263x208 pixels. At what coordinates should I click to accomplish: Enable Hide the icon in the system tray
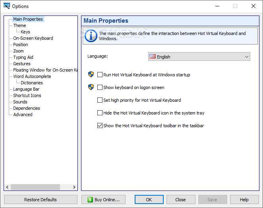pyautogui.click(x=100, y=113)
